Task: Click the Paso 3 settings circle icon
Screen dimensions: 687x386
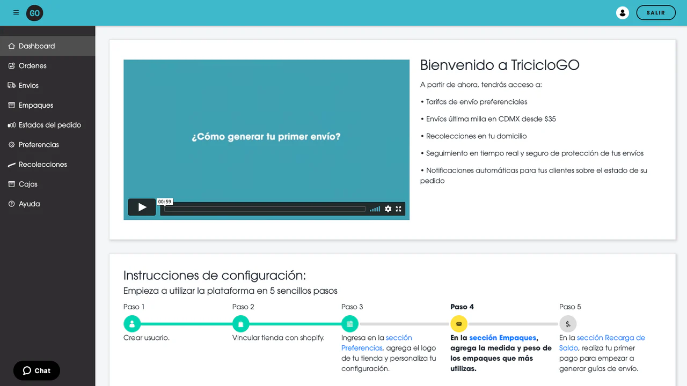Action: pos(350,324)
